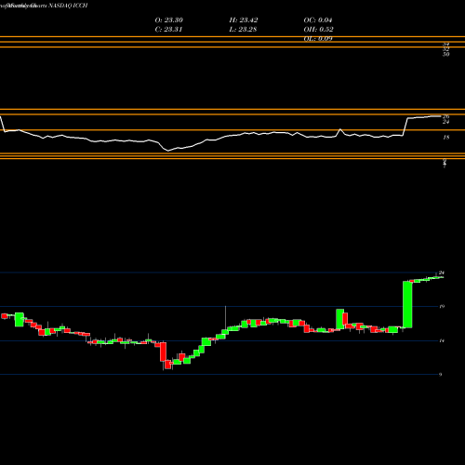The height and width of the screenshot is (465, 465).
Task: Click the candle with long upper wick reaching 19
Action: click(225, 332)
